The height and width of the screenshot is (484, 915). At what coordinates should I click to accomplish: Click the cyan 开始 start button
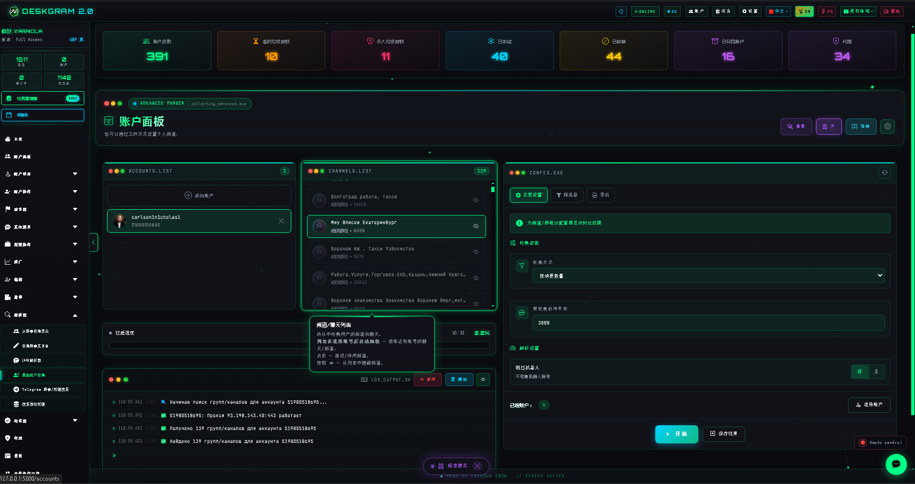coord(676,434)
